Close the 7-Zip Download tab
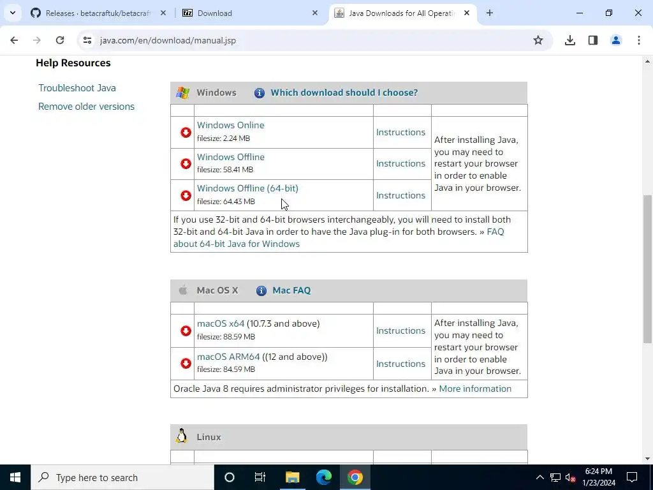This screenshot has width=653, height=490. [315, 13]
